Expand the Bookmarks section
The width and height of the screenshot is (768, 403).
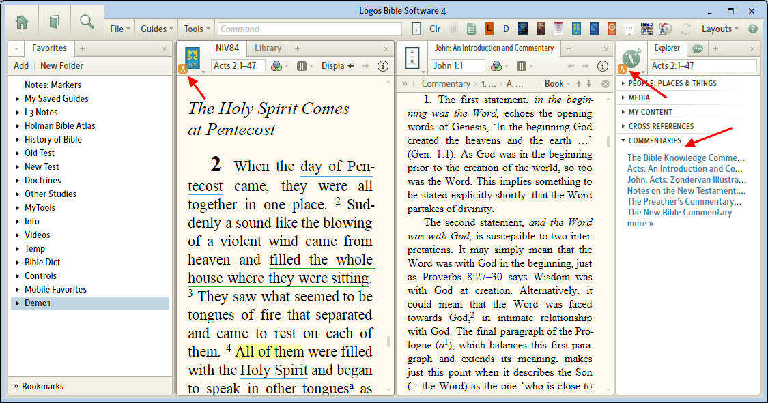(x=16, y=386)
